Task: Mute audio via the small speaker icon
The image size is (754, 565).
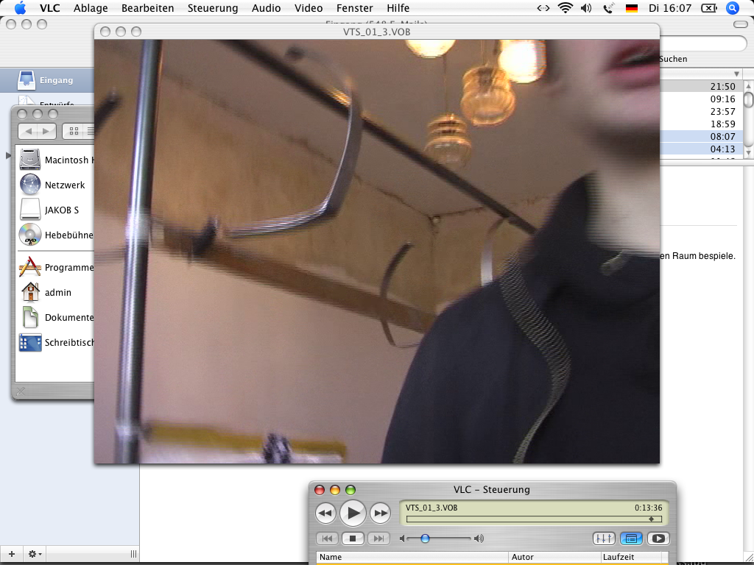Action: point(403,539)
